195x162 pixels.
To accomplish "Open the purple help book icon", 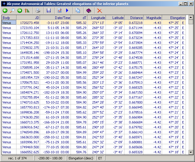I will pyautogui.click(x=89, y=11).
